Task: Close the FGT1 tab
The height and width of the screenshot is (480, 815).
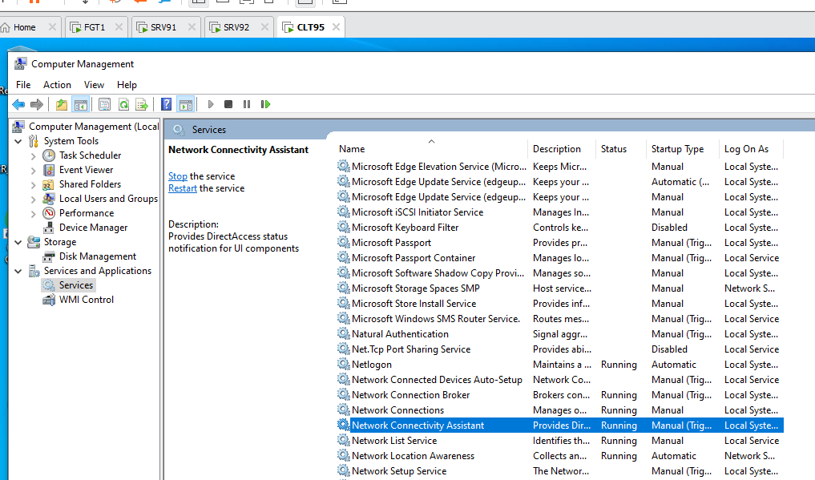Action: 119,27
